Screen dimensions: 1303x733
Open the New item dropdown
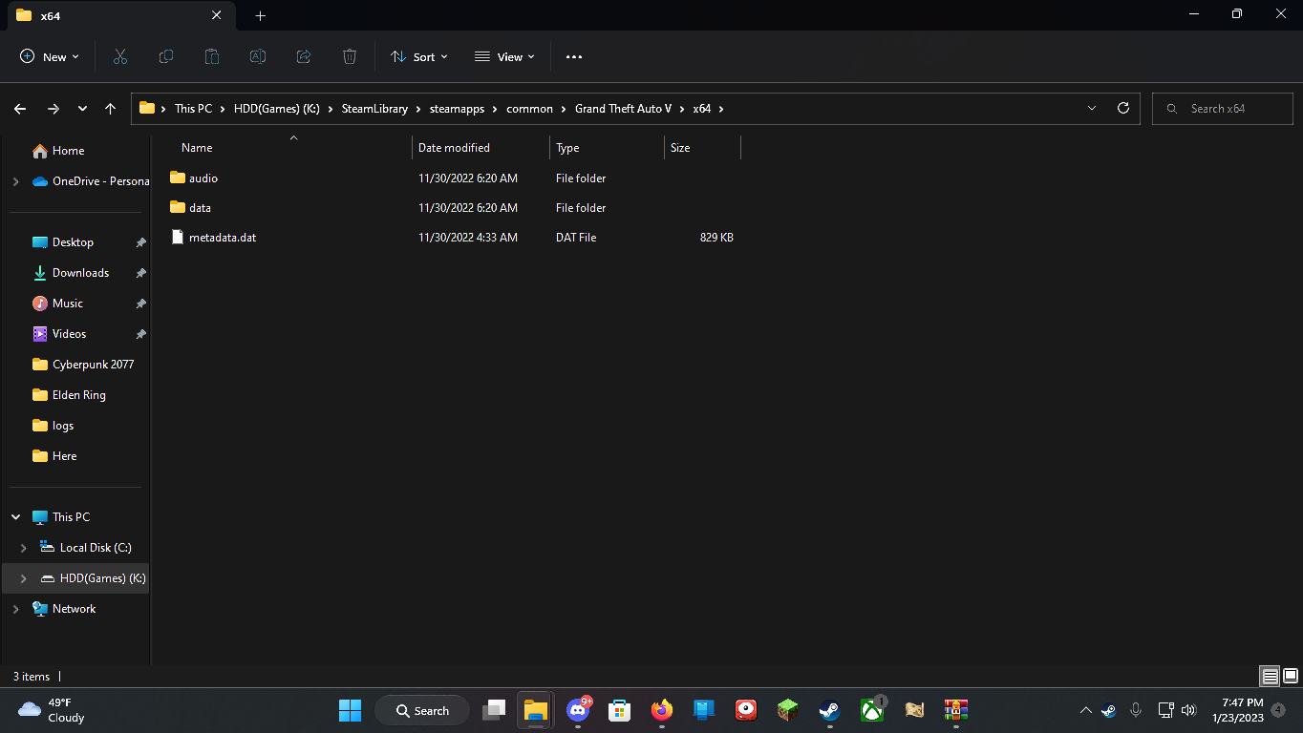pyautogui.click(x=50, y=57)
